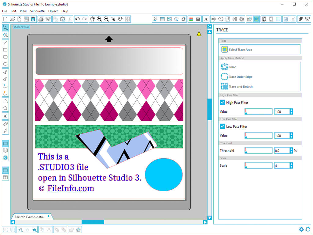Select the Draw a Rectangle tool
Image resolution: width=313 pixels, height=235 pixels.
coord(6,50)
